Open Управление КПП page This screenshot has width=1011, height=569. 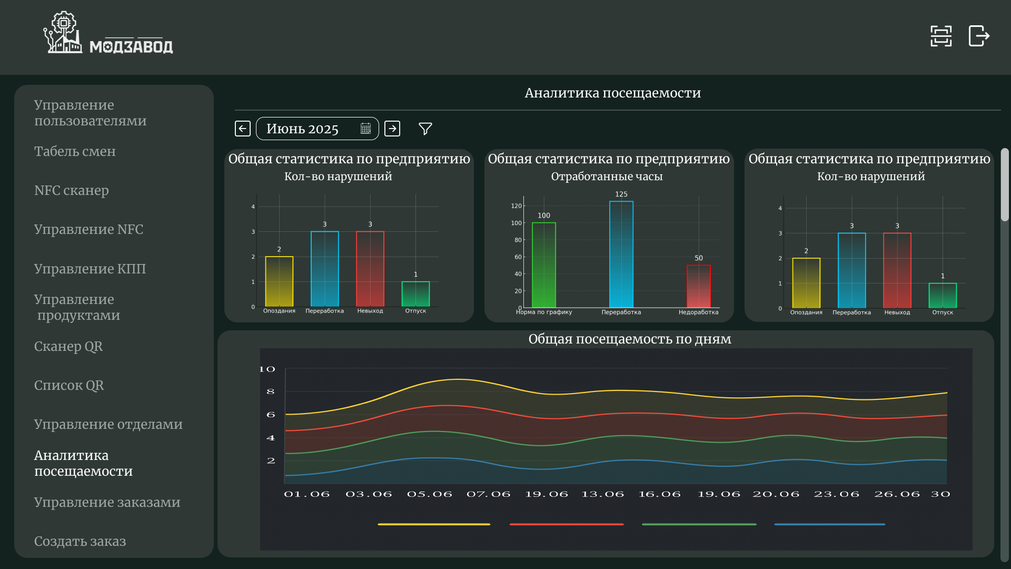[x=90, y=269]
